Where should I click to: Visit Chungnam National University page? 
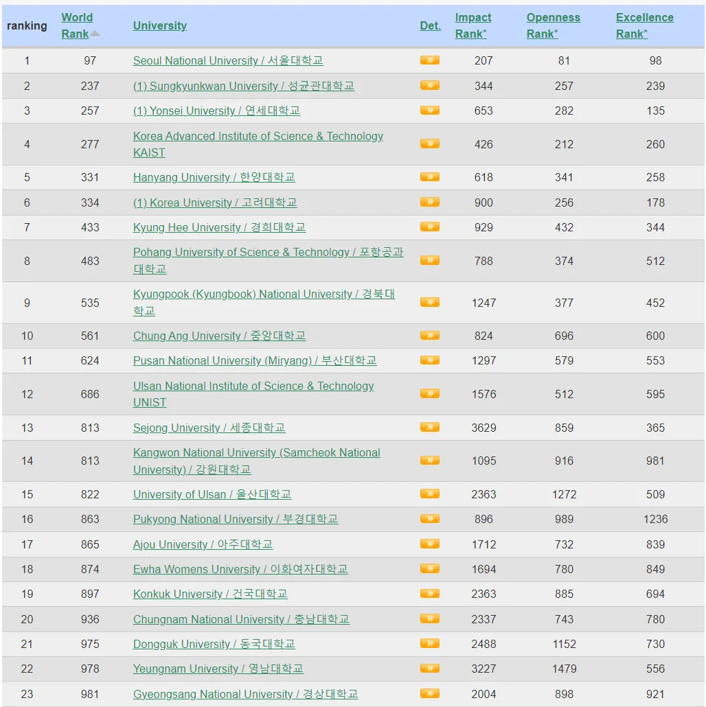point(241,619)
